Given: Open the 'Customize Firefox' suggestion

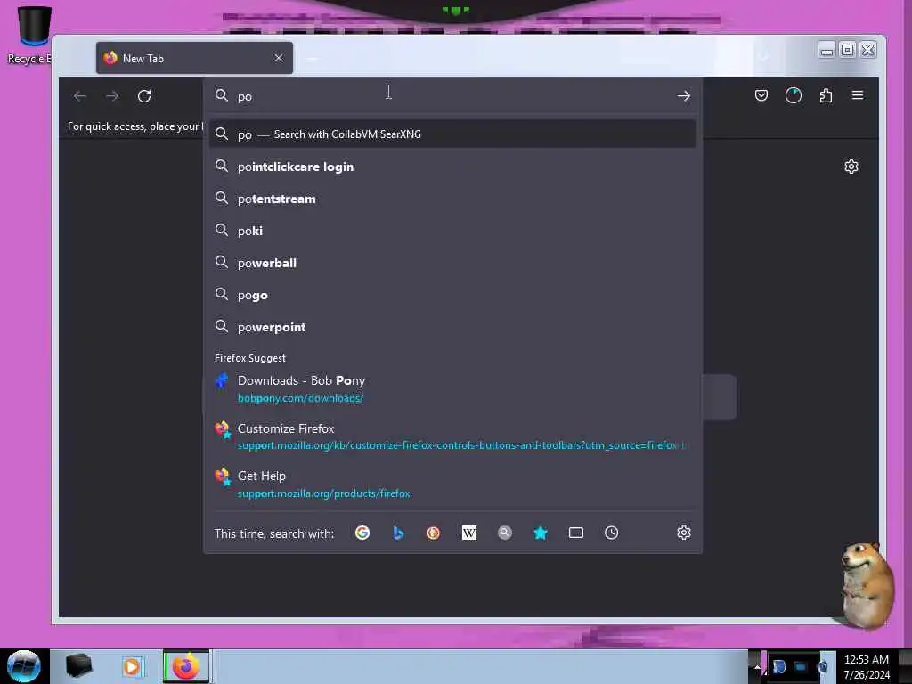Looking at the screenshot, I should click(452, 436).
